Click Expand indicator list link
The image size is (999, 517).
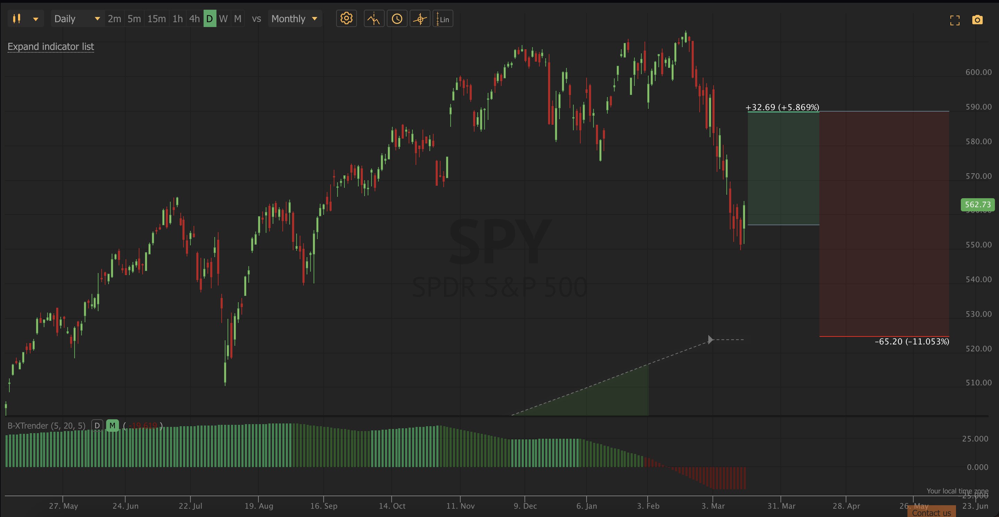pos(51,46)
